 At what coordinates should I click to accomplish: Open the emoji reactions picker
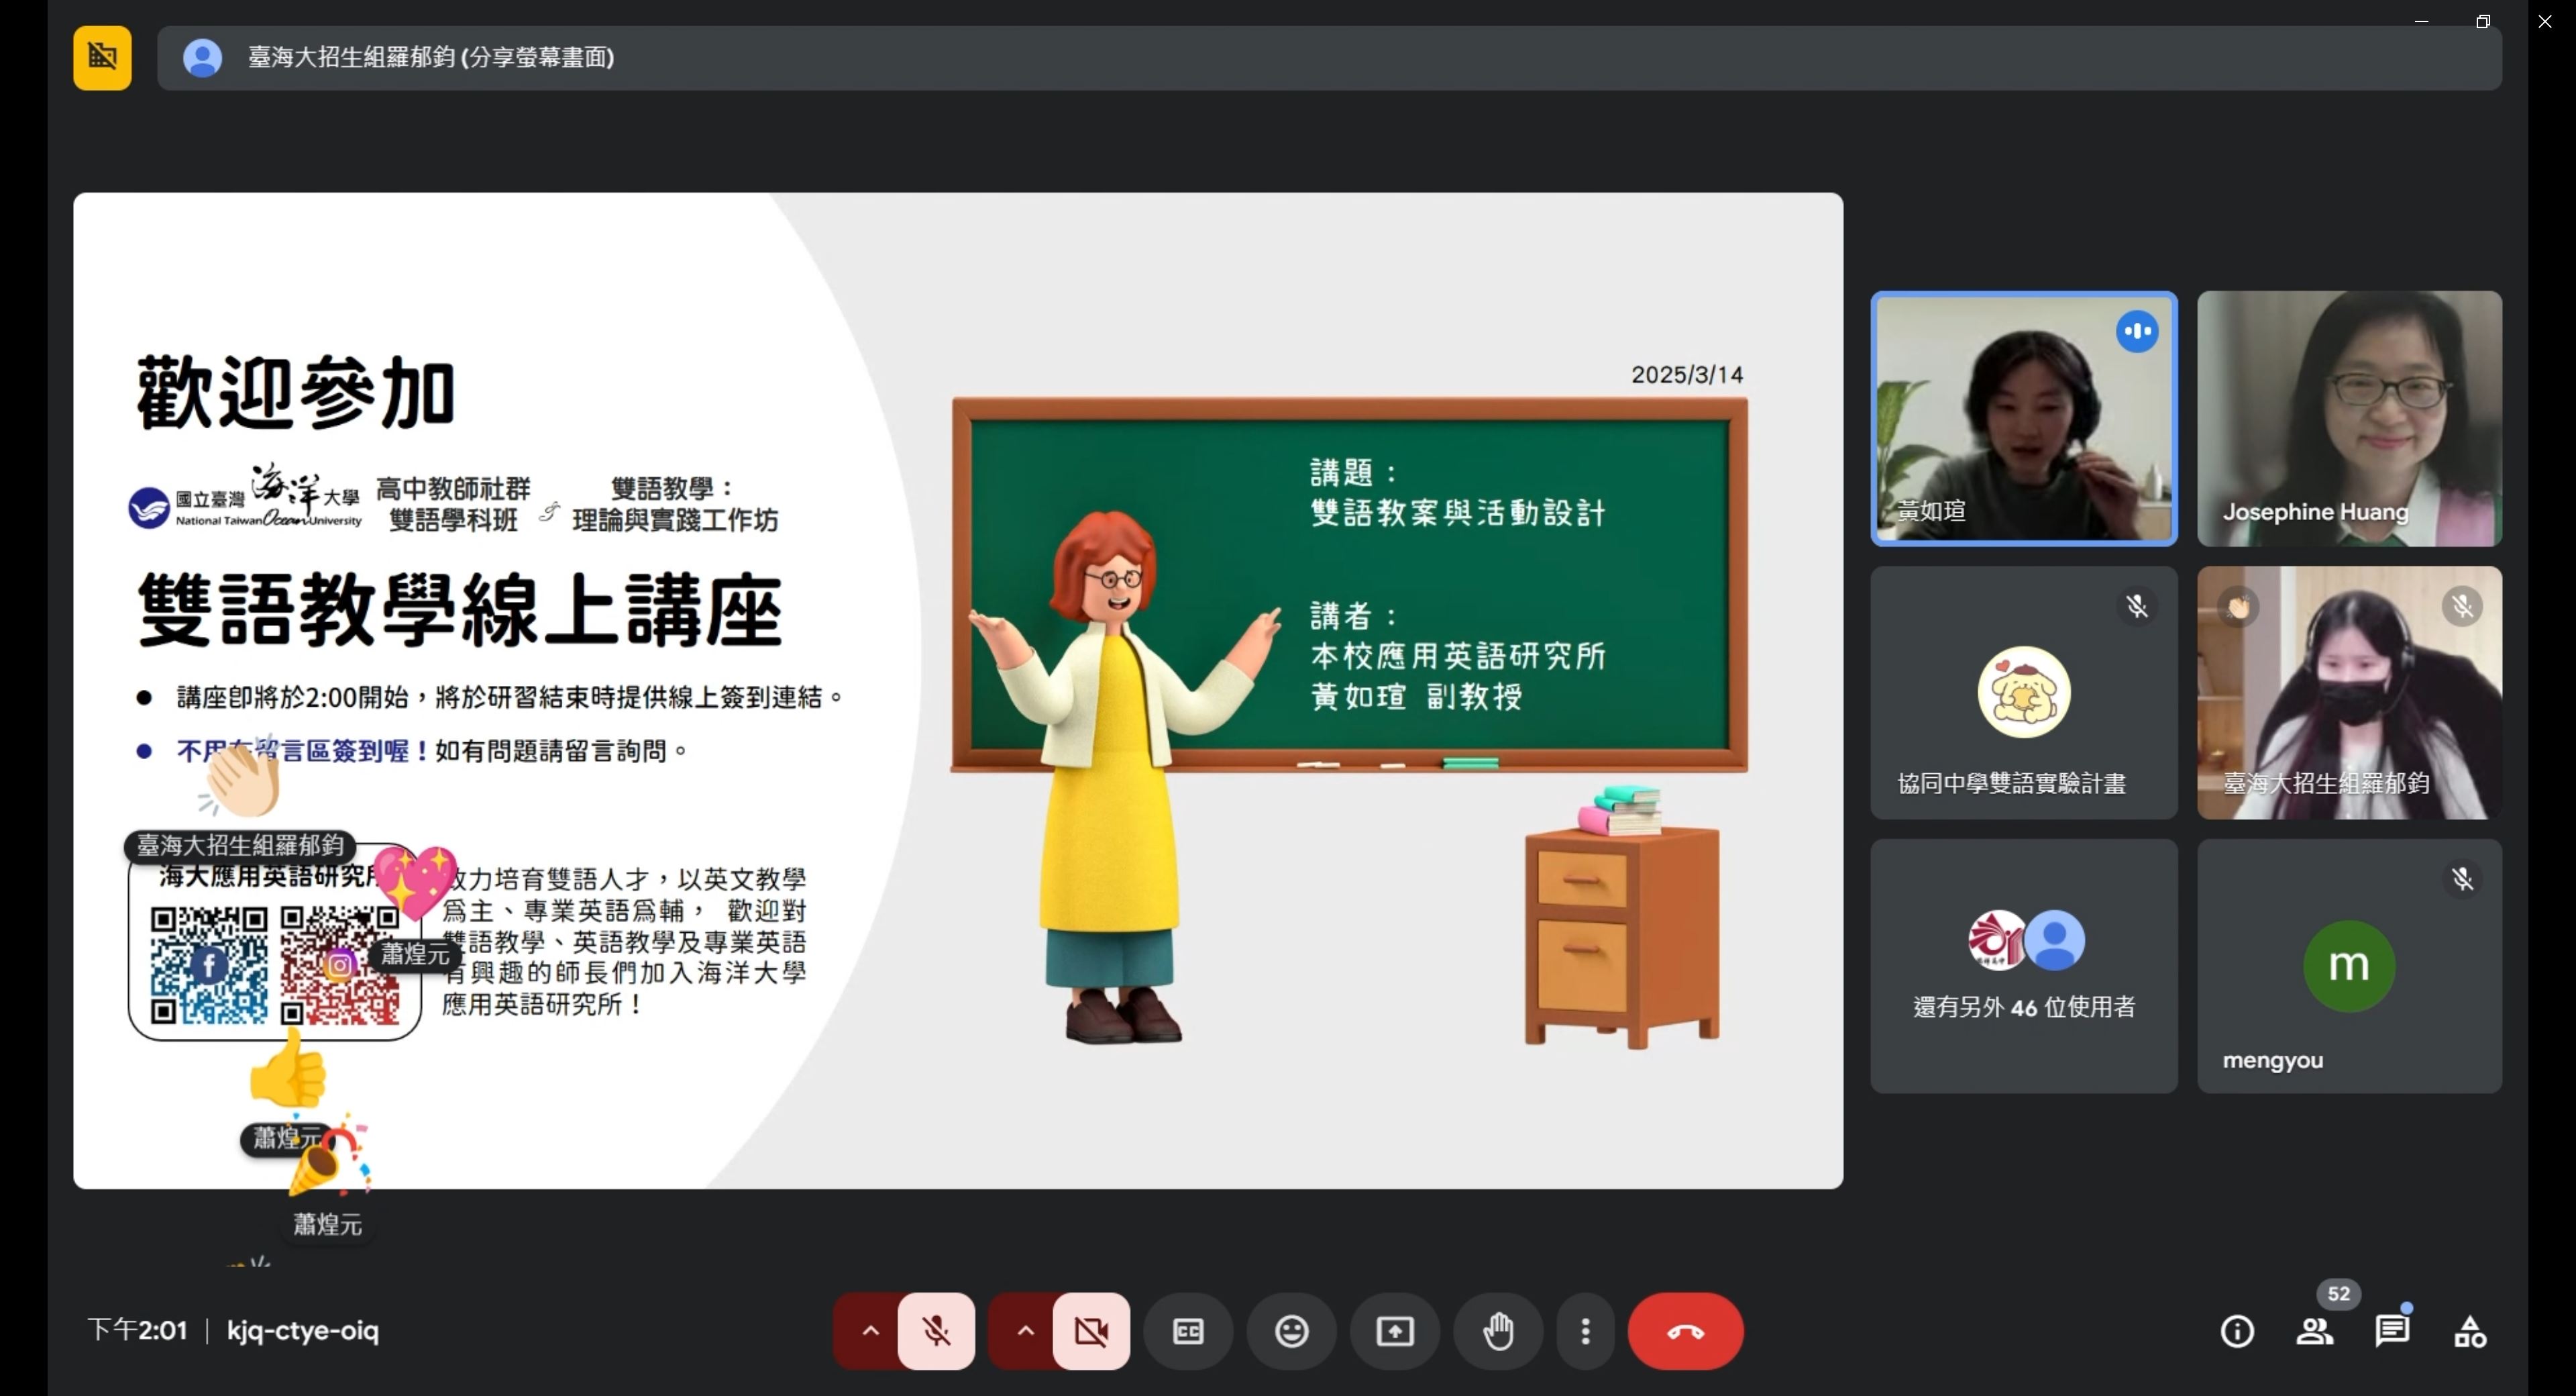click(x=1291, y=1331)
